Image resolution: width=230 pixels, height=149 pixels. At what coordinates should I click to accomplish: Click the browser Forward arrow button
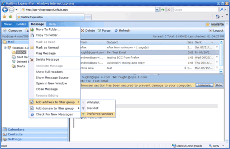coord(11,10)
